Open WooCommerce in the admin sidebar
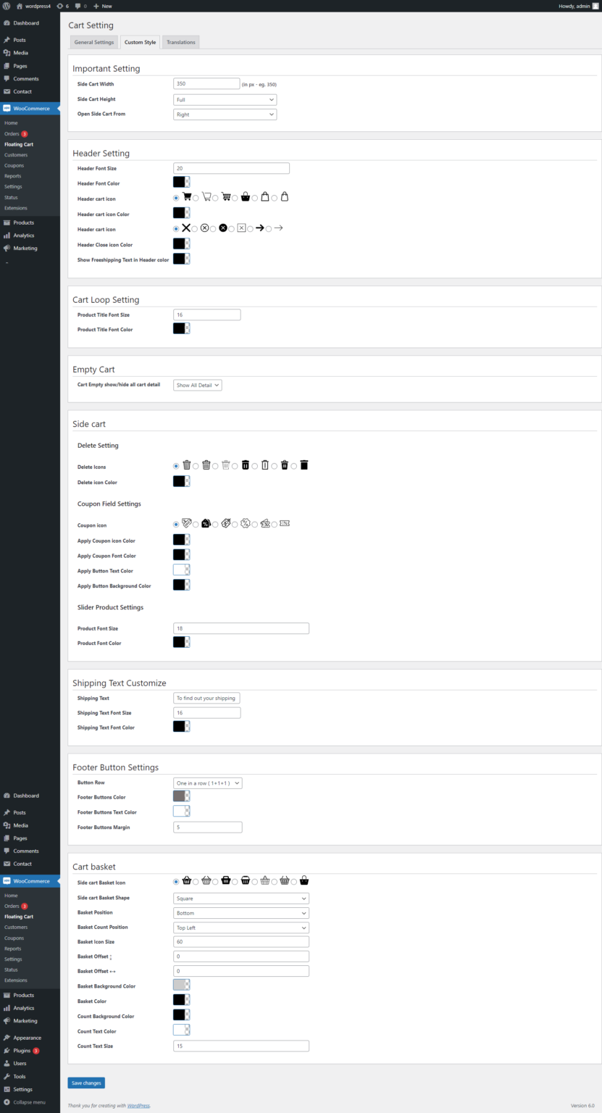602x1113 pixels. [30, 108]
